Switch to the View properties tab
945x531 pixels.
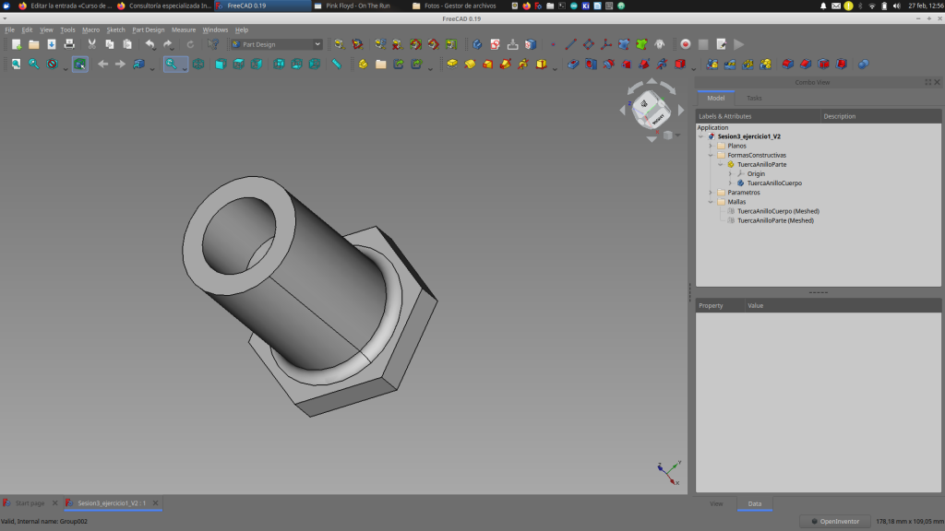pyautogui.click(x=716, y=504)
